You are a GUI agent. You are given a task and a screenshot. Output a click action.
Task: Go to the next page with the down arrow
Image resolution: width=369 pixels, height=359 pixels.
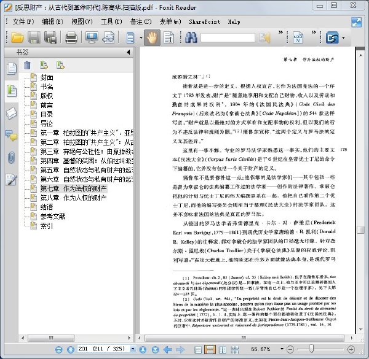pyautogui.click(x=143, y=350)
